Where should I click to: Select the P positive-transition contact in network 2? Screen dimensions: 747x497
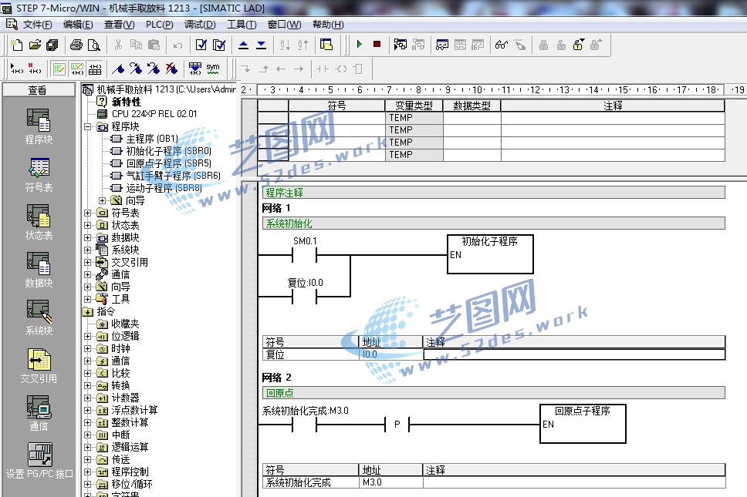tap(397, 425)
